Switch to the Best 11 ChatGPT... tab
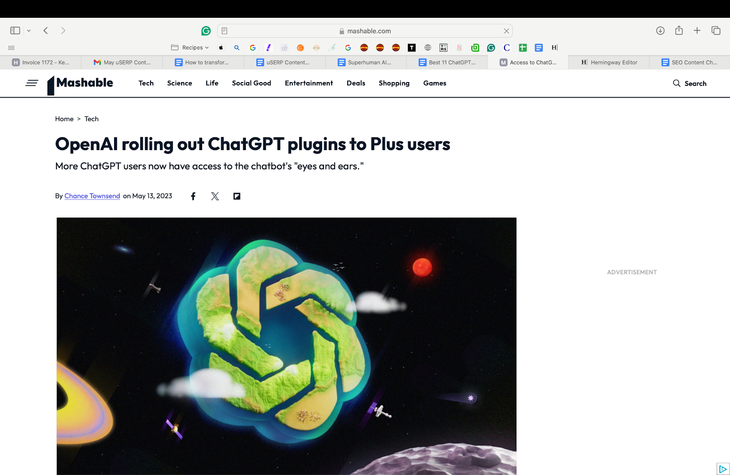 [x=447, y=63]
